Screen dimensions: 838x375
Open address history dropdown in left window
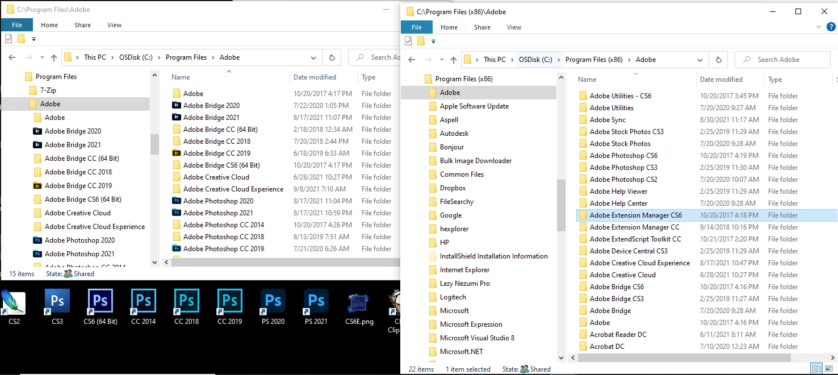tap(313, 57)
